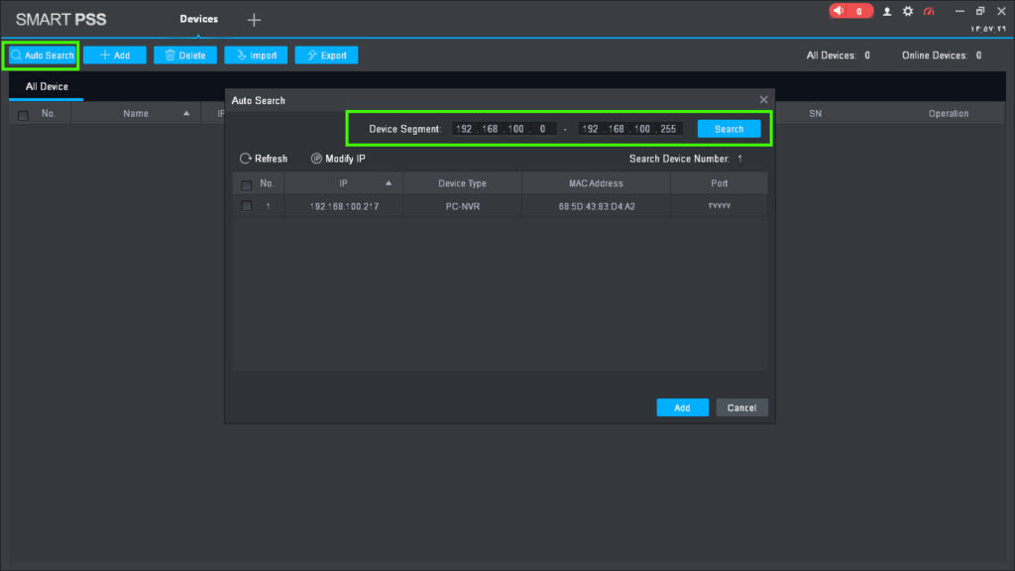
Task: Open the Devices tab
Action: pos(198,20)
